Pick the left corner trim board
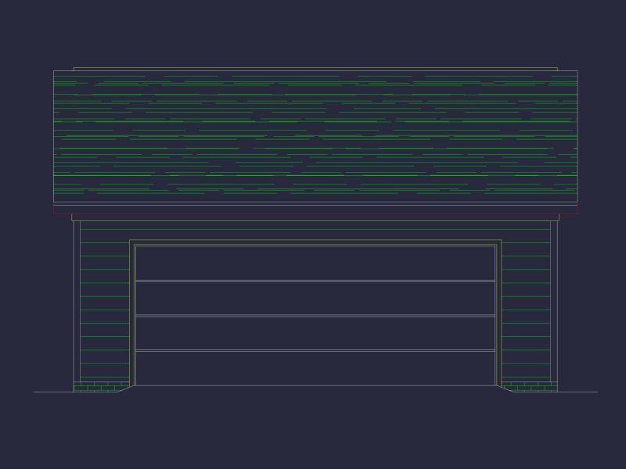 click(77, 301)
